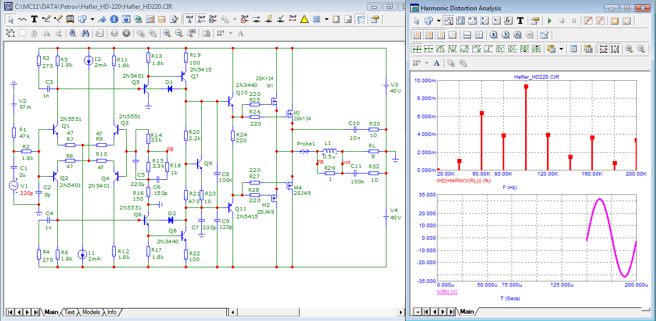The height and width of the screenshot is (321, 656).
Task: Open dropdown arrow next to the schematic color grid icon
Action: pos(230,33)
